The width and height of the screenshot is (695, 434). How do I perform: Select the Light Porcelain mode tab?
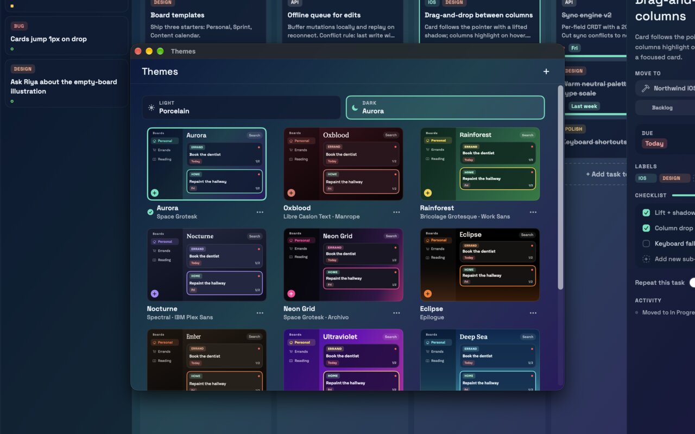point(241,107)
